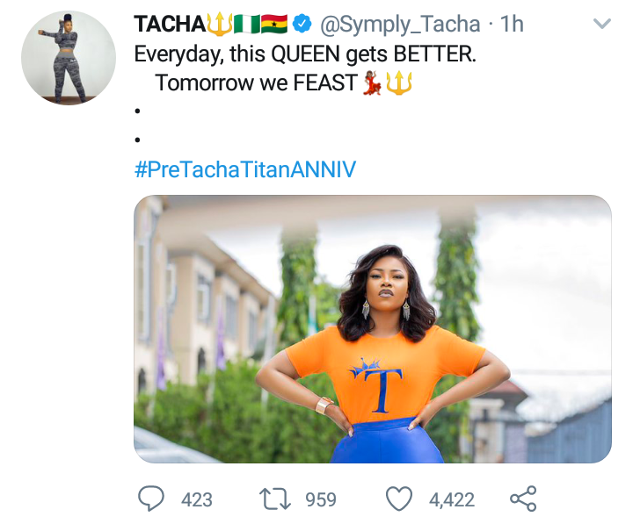
Task: Click the retweet arrows icon
Action: (275, 499)
